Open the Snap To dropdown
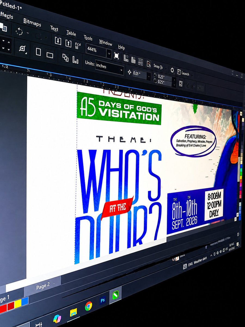 pyautogui.click(x=160, y=67)
